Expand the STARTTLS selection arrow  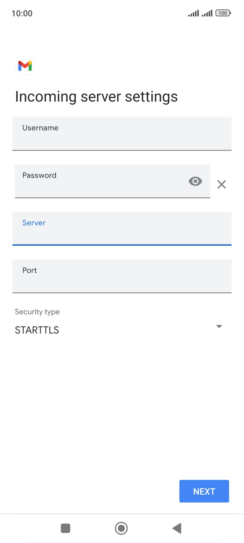[219, 326]
